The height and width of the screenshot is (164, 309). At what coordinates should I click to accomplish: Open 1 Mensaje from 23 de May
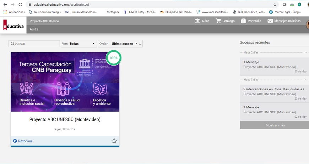tap(274, 67)
